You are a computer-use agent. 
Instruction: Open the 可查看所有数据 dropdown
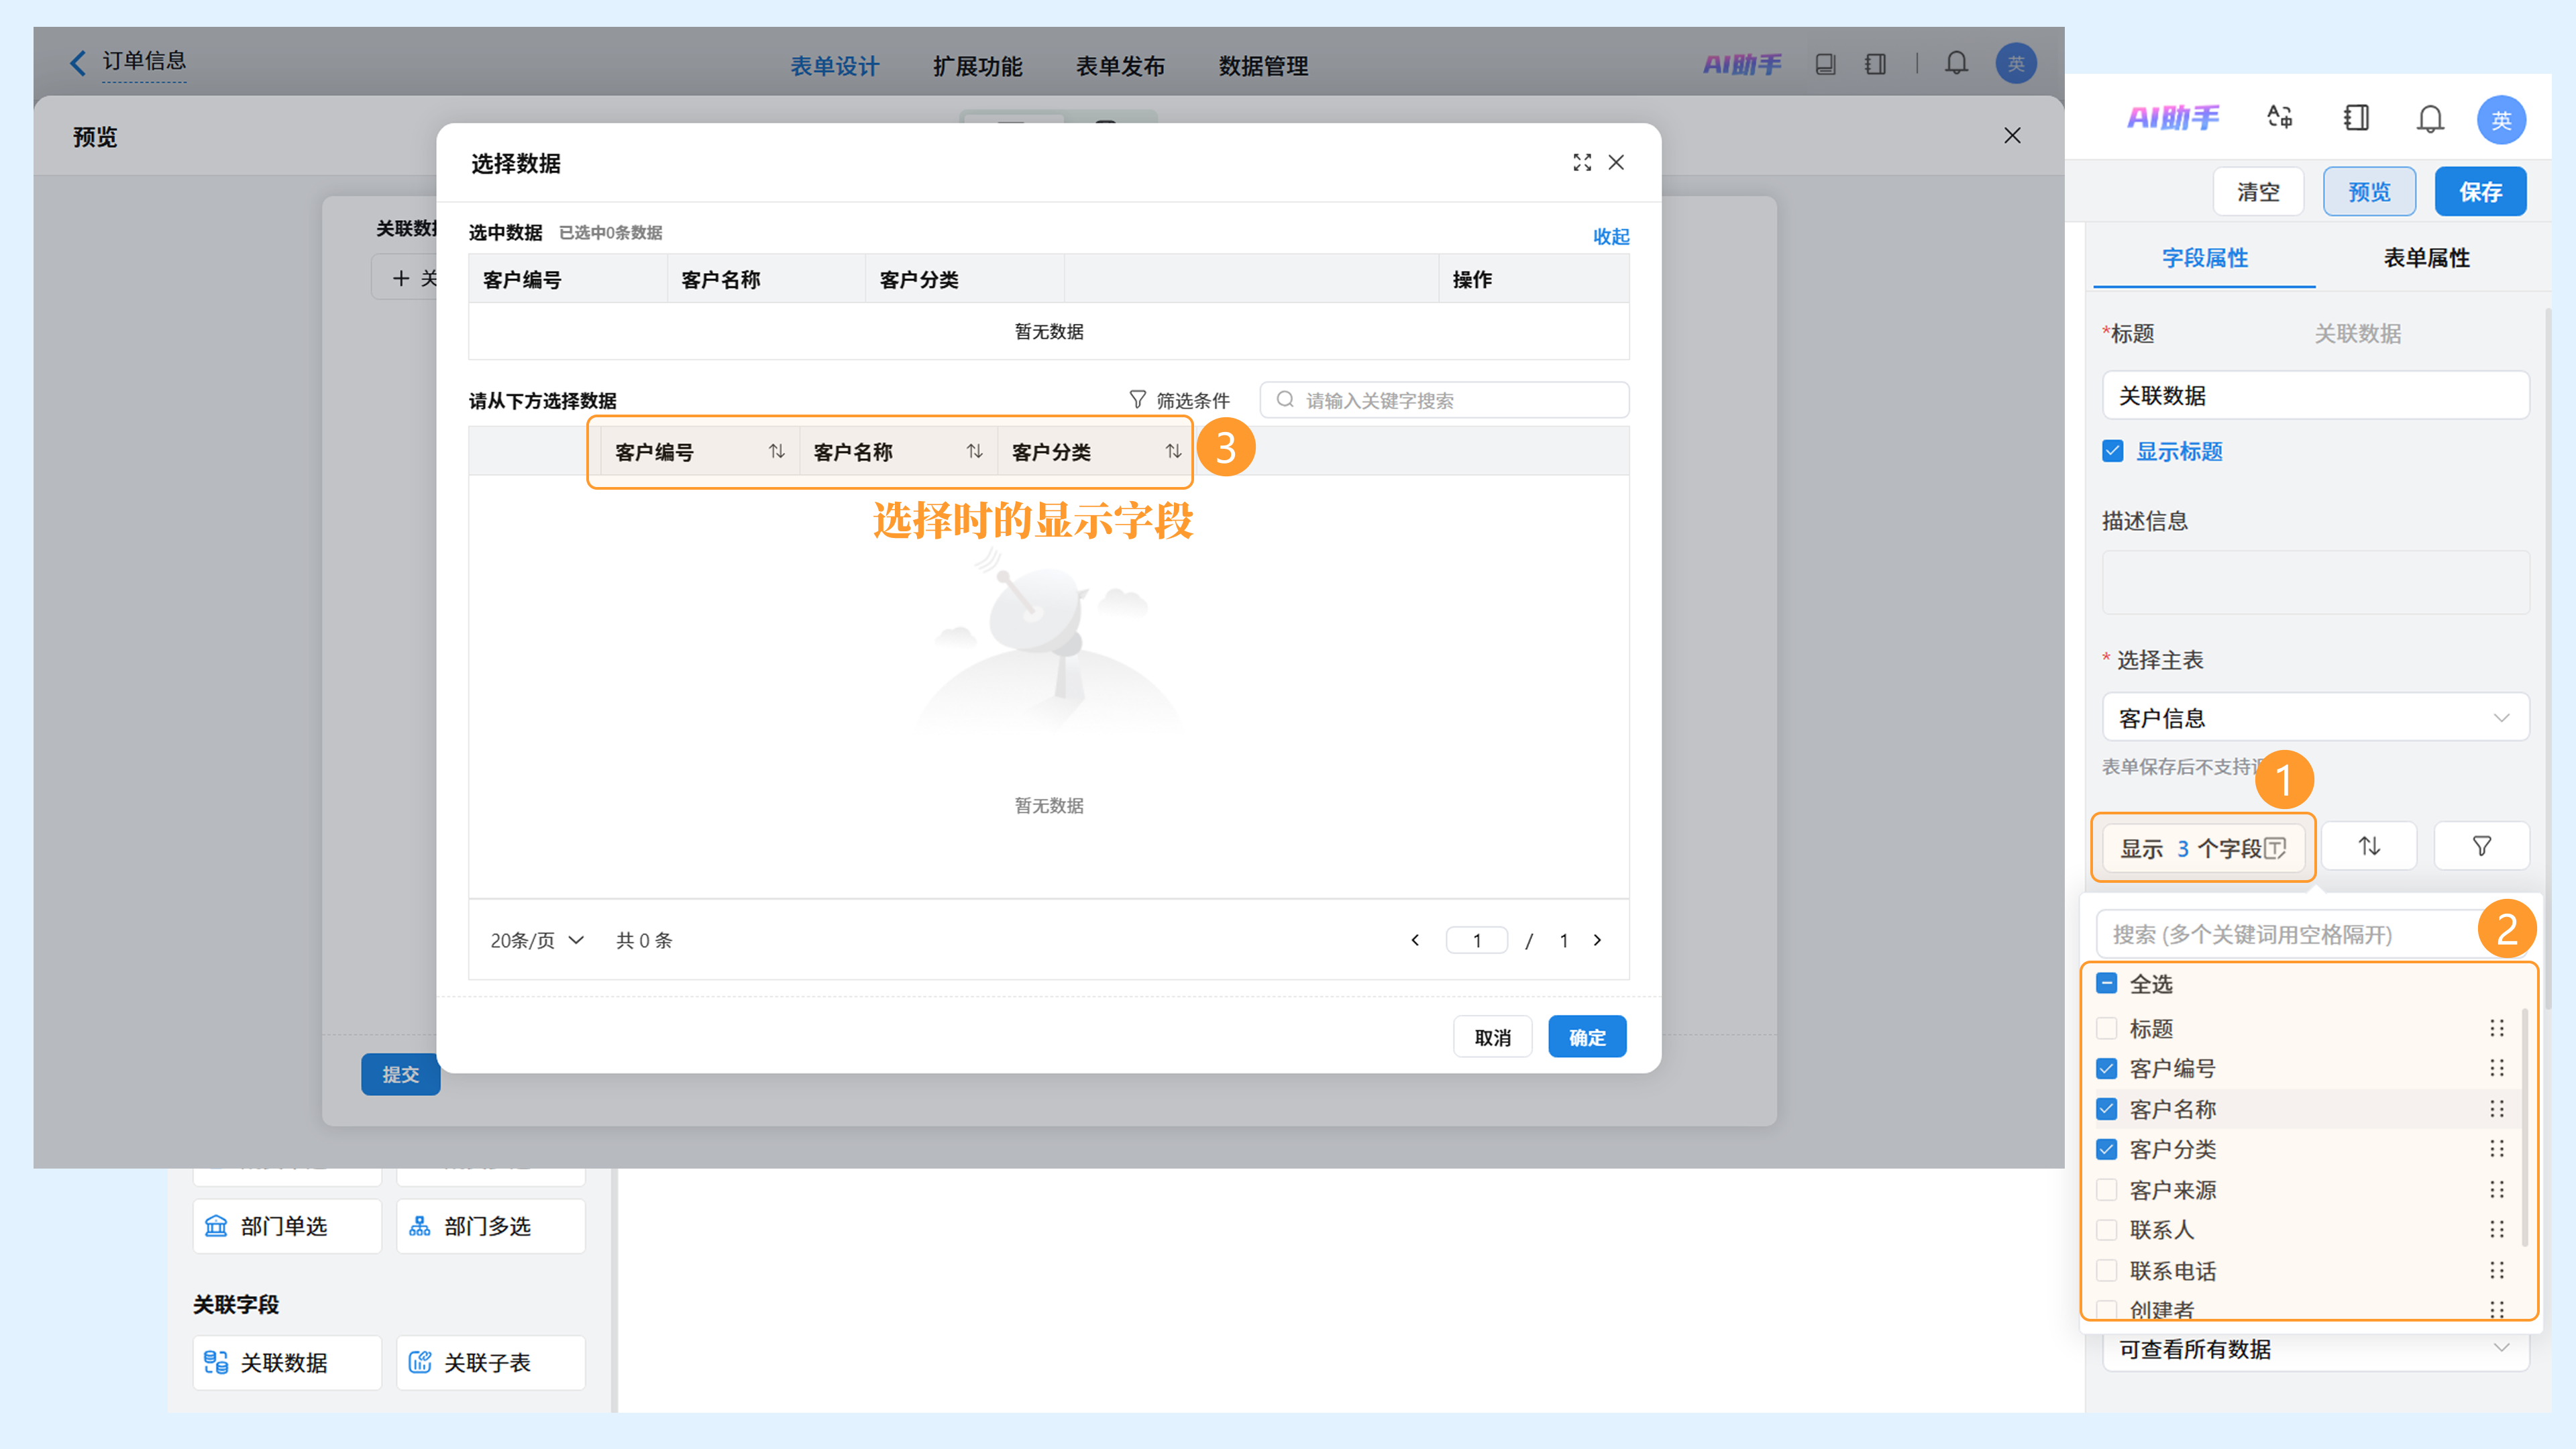2315,1349
